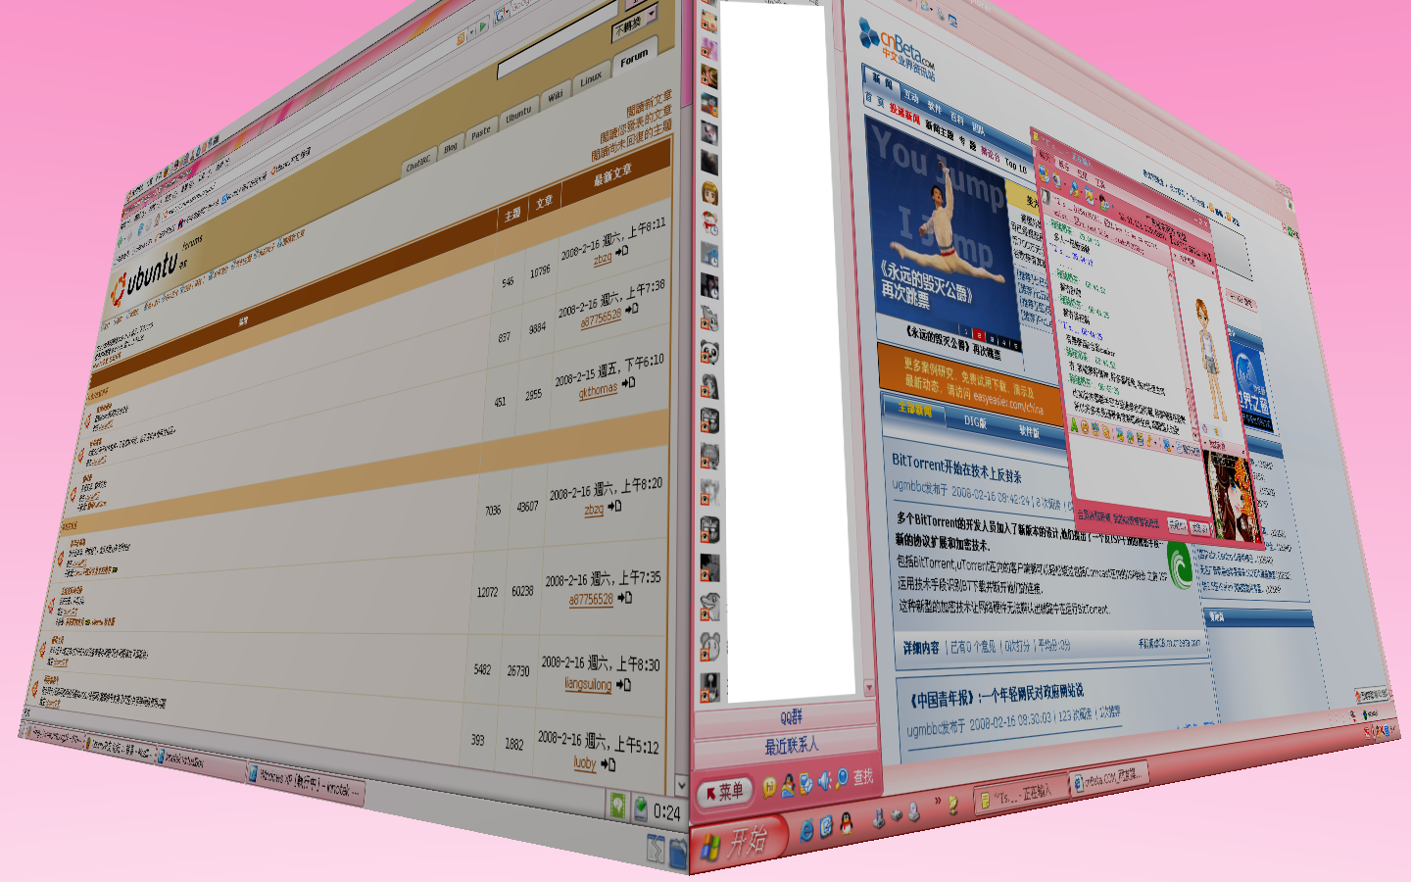Open the dropdown arrow next to the RSS icon

(470, 33)
